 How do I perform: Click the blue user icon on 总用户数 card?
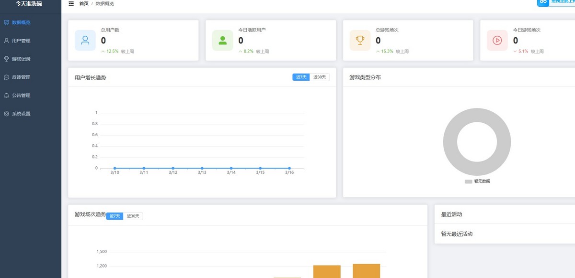click(x=85, y=40)
